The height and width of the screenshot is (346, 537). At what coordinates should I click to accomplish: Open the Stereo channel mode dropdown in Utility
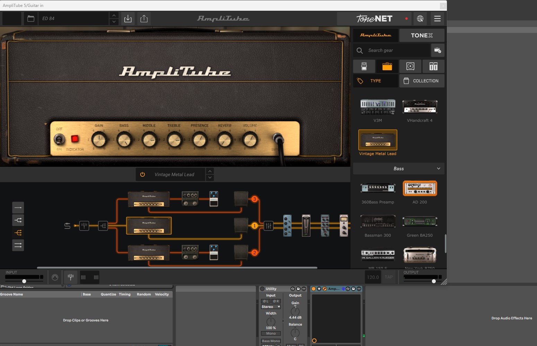tap(271, 307)
